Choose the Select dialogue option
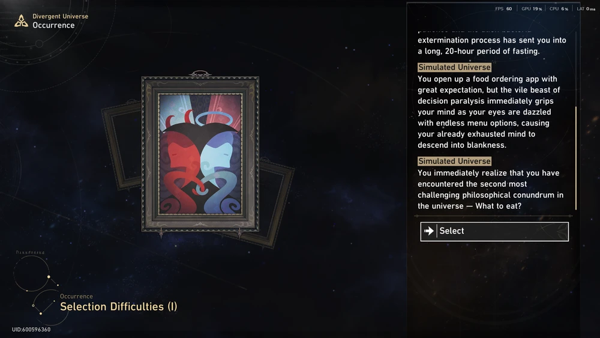600x338 pixels. tap(494, 232)
